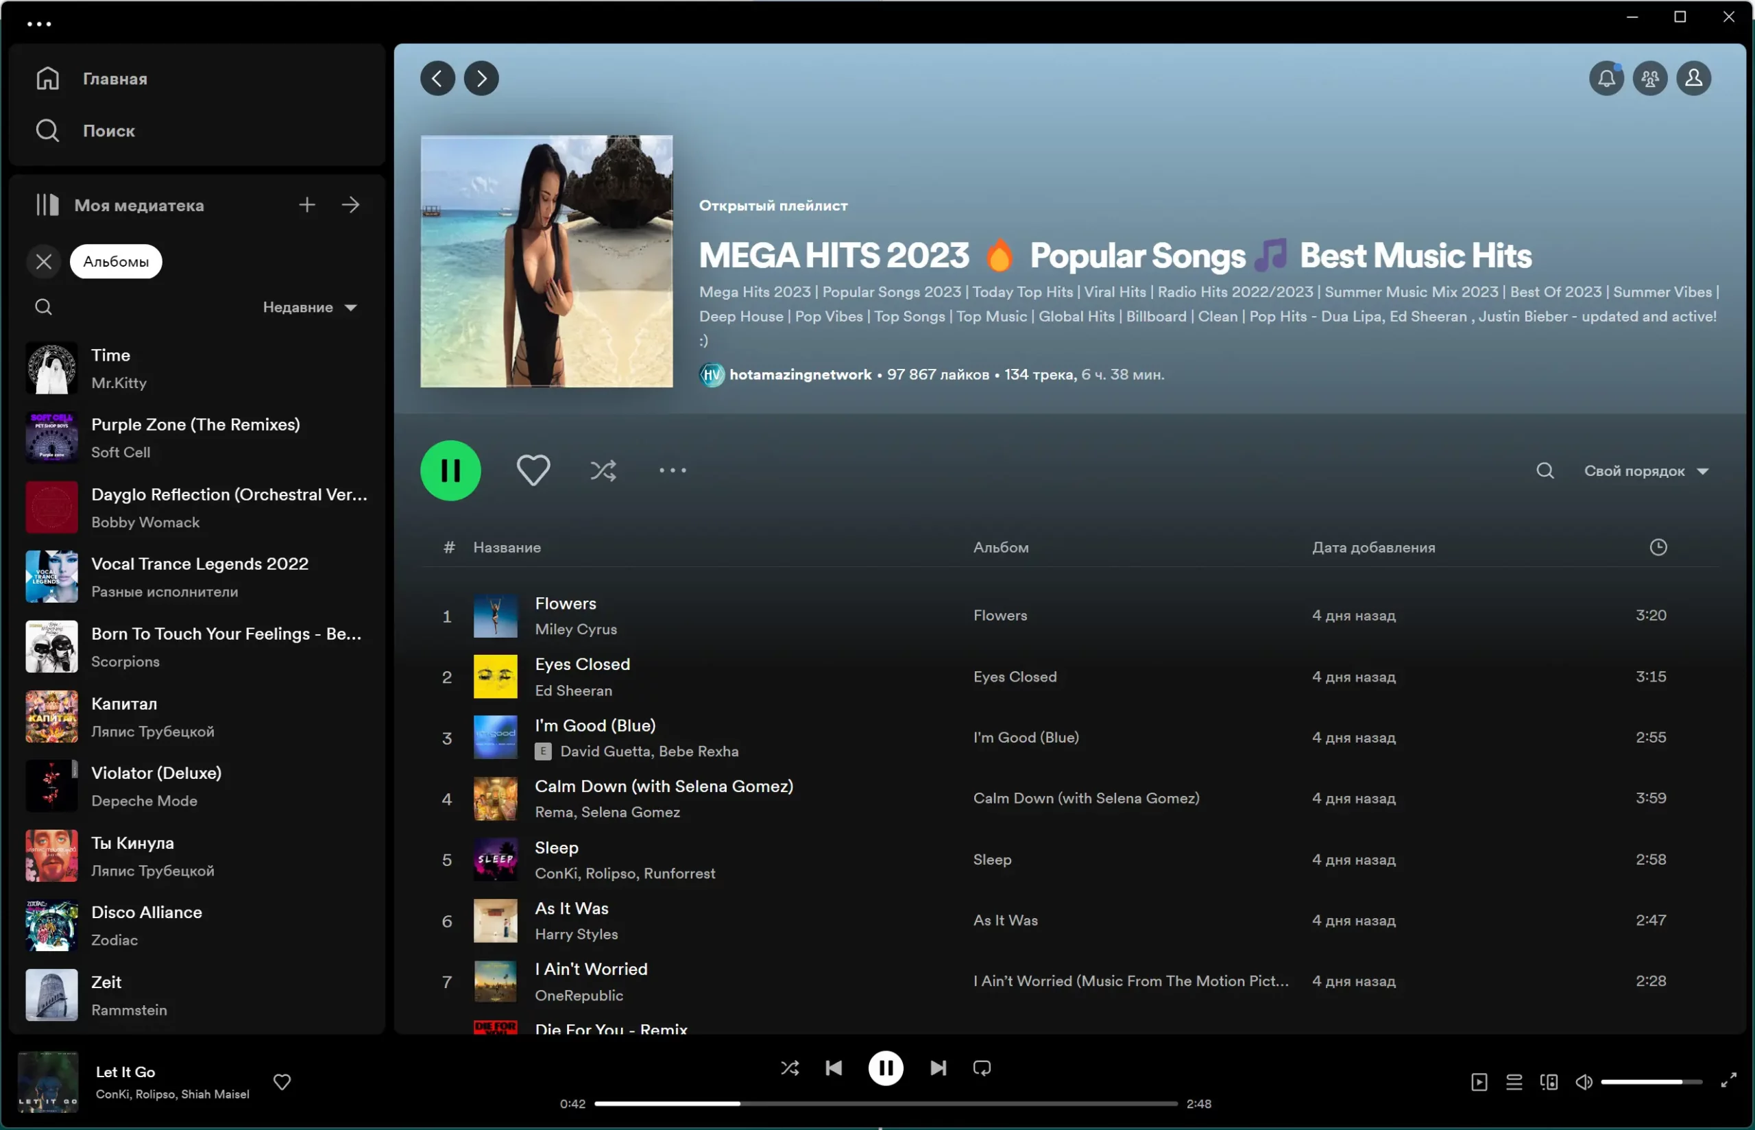
Task: Skip to the next track
Action: 937,1068
